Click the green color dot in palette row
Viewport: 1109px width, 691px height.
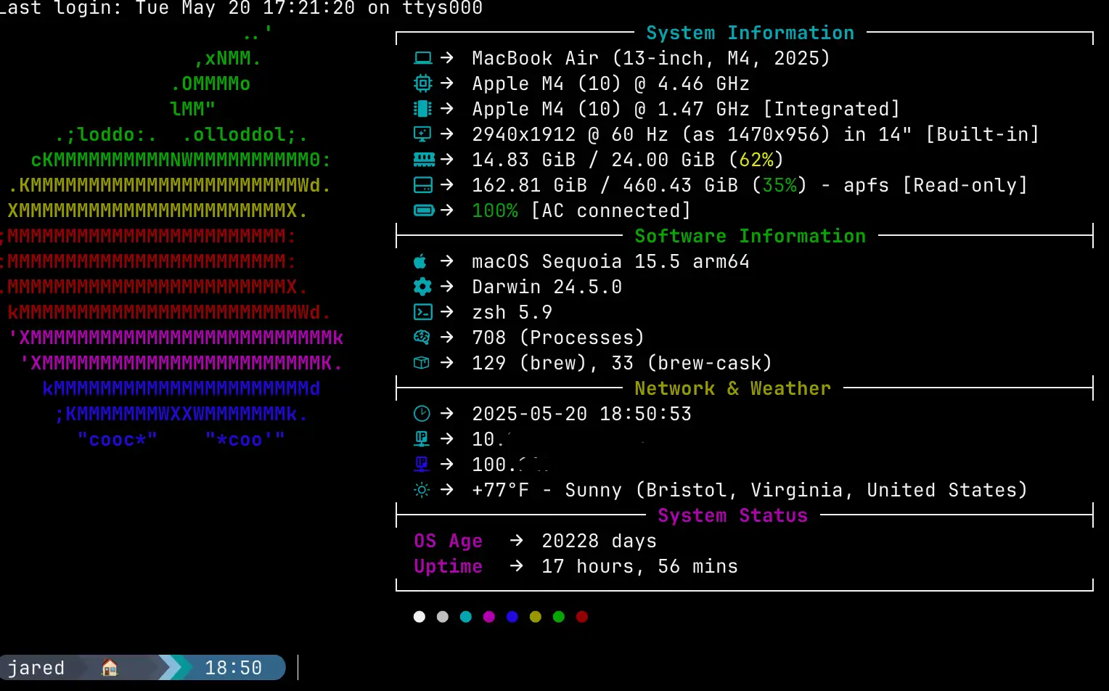(x=559, y=617)
